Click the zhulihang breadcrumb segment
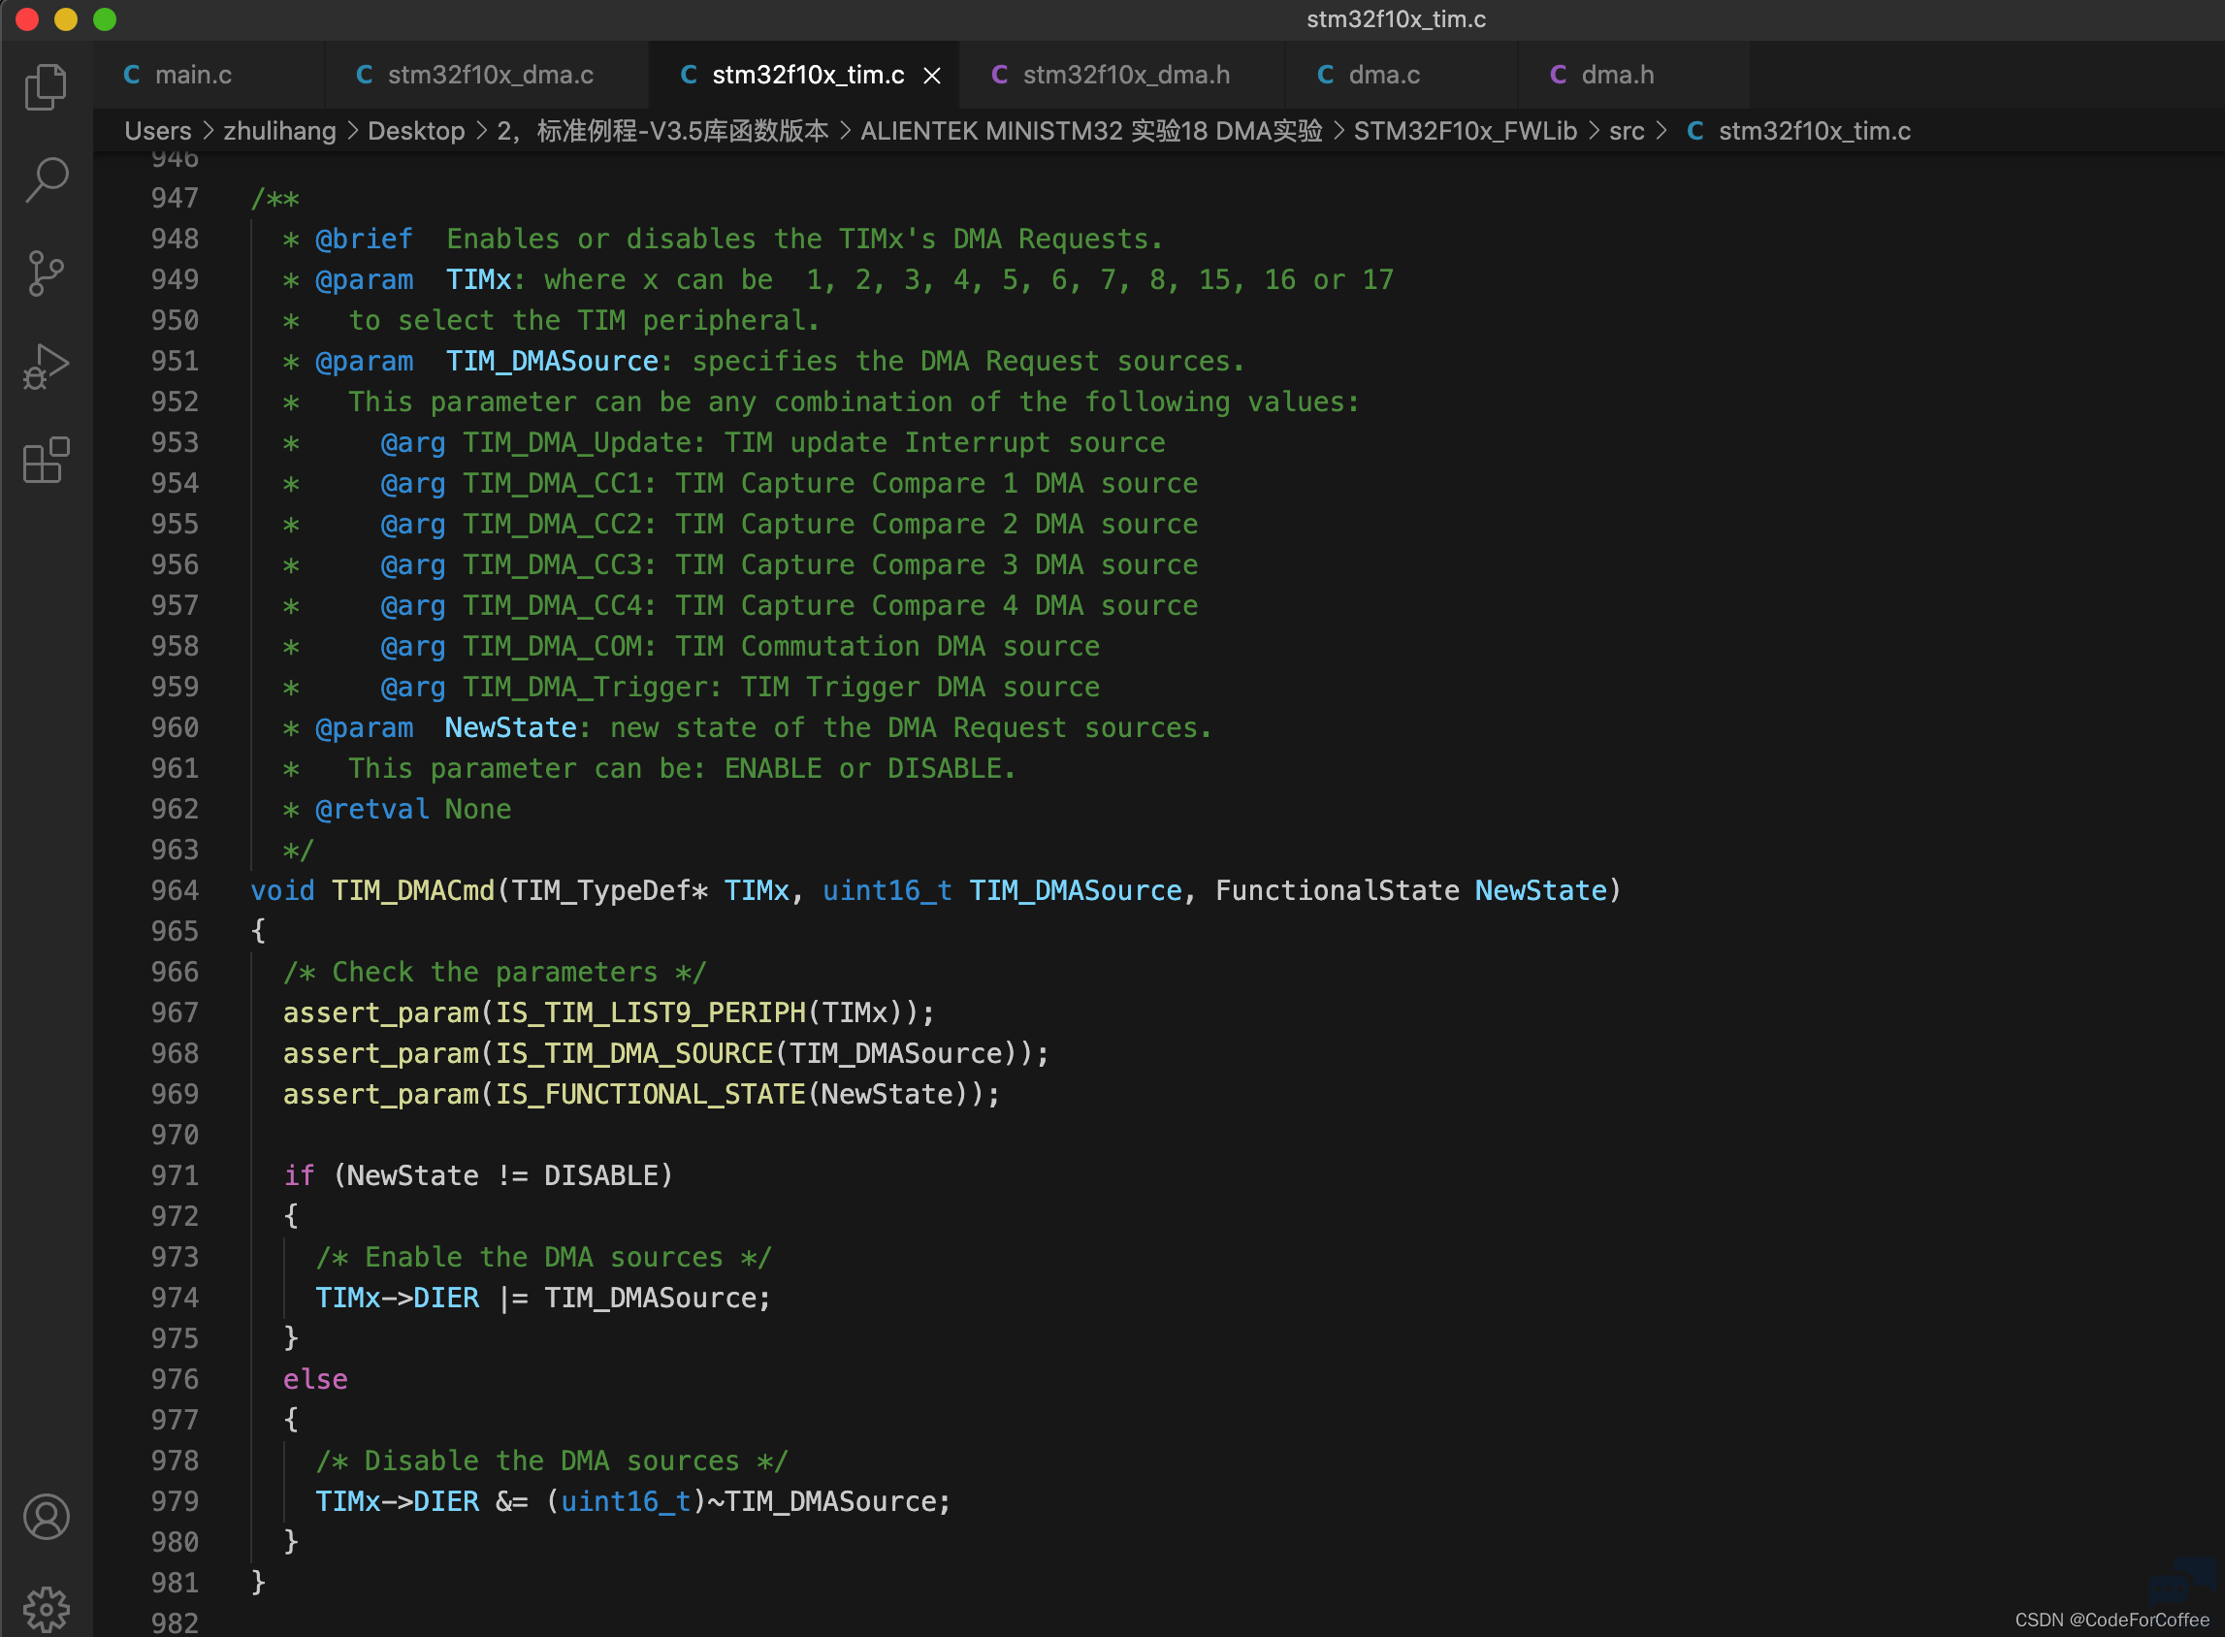The height and width of the screenshot is (1637, 2225). (x=279, y=131)
